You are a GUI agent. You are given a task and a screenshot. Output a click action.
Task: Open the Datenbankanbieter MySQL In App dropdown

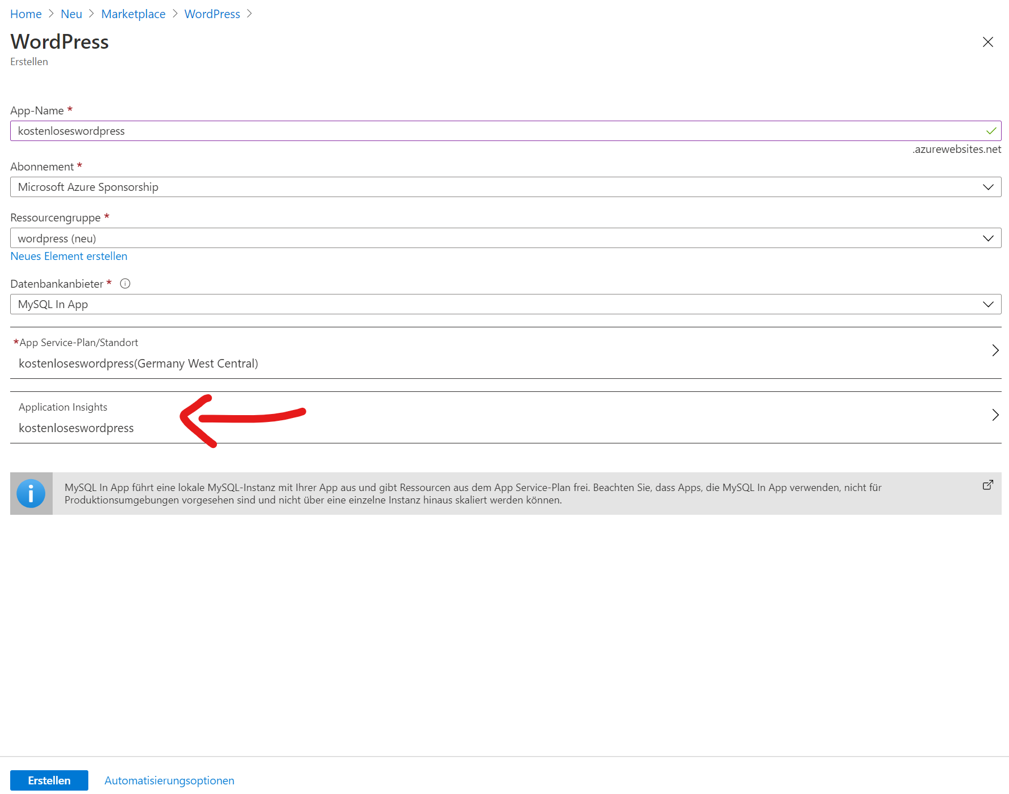pos(506,304)
